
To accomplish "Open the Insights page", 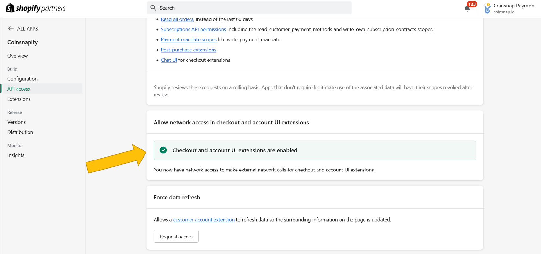I will [16, 155].
